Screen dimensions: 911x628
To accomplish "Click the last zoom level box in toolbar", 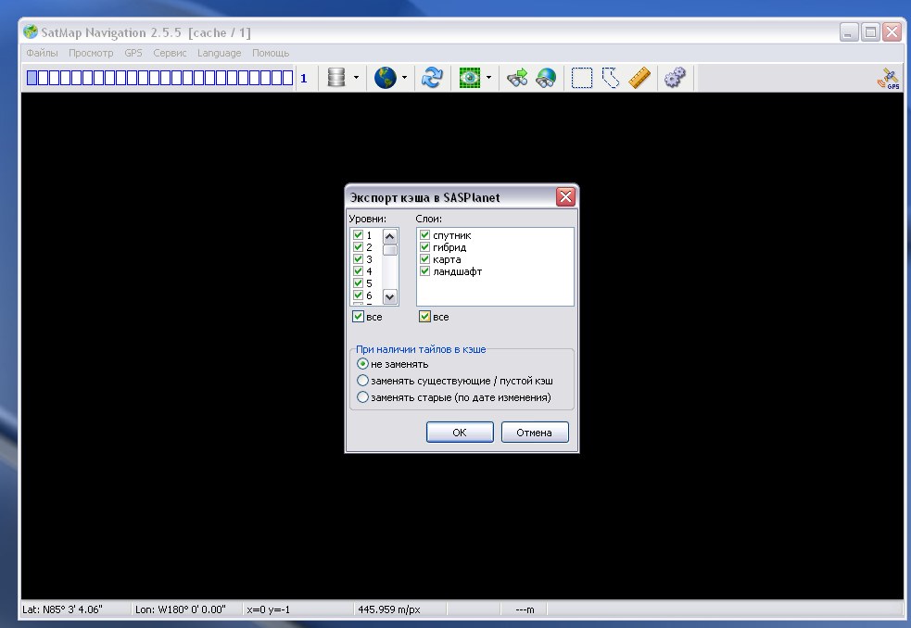I will pyautogui.click(x=287, y=77).
